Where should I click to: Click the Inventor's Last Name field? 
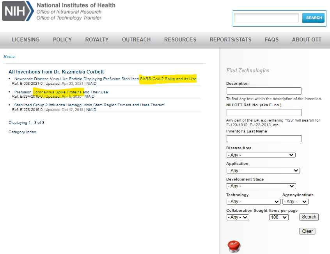click(264, 139)
